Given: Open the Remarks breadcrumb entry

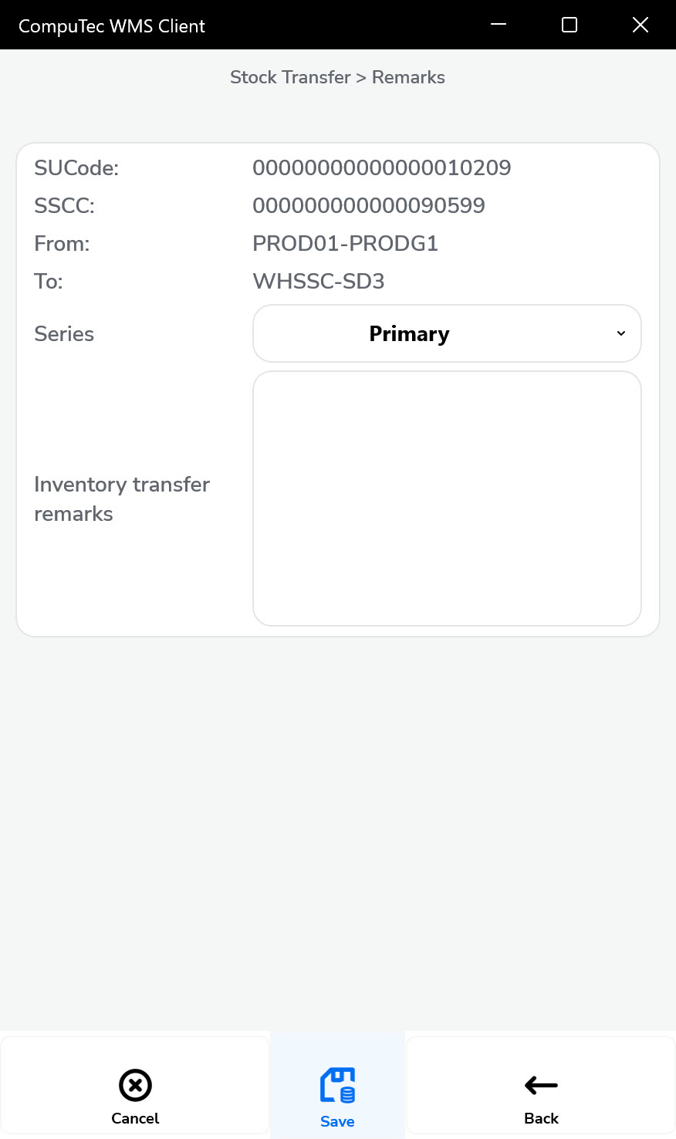Looking at the screenshot, I should (408, 77).
